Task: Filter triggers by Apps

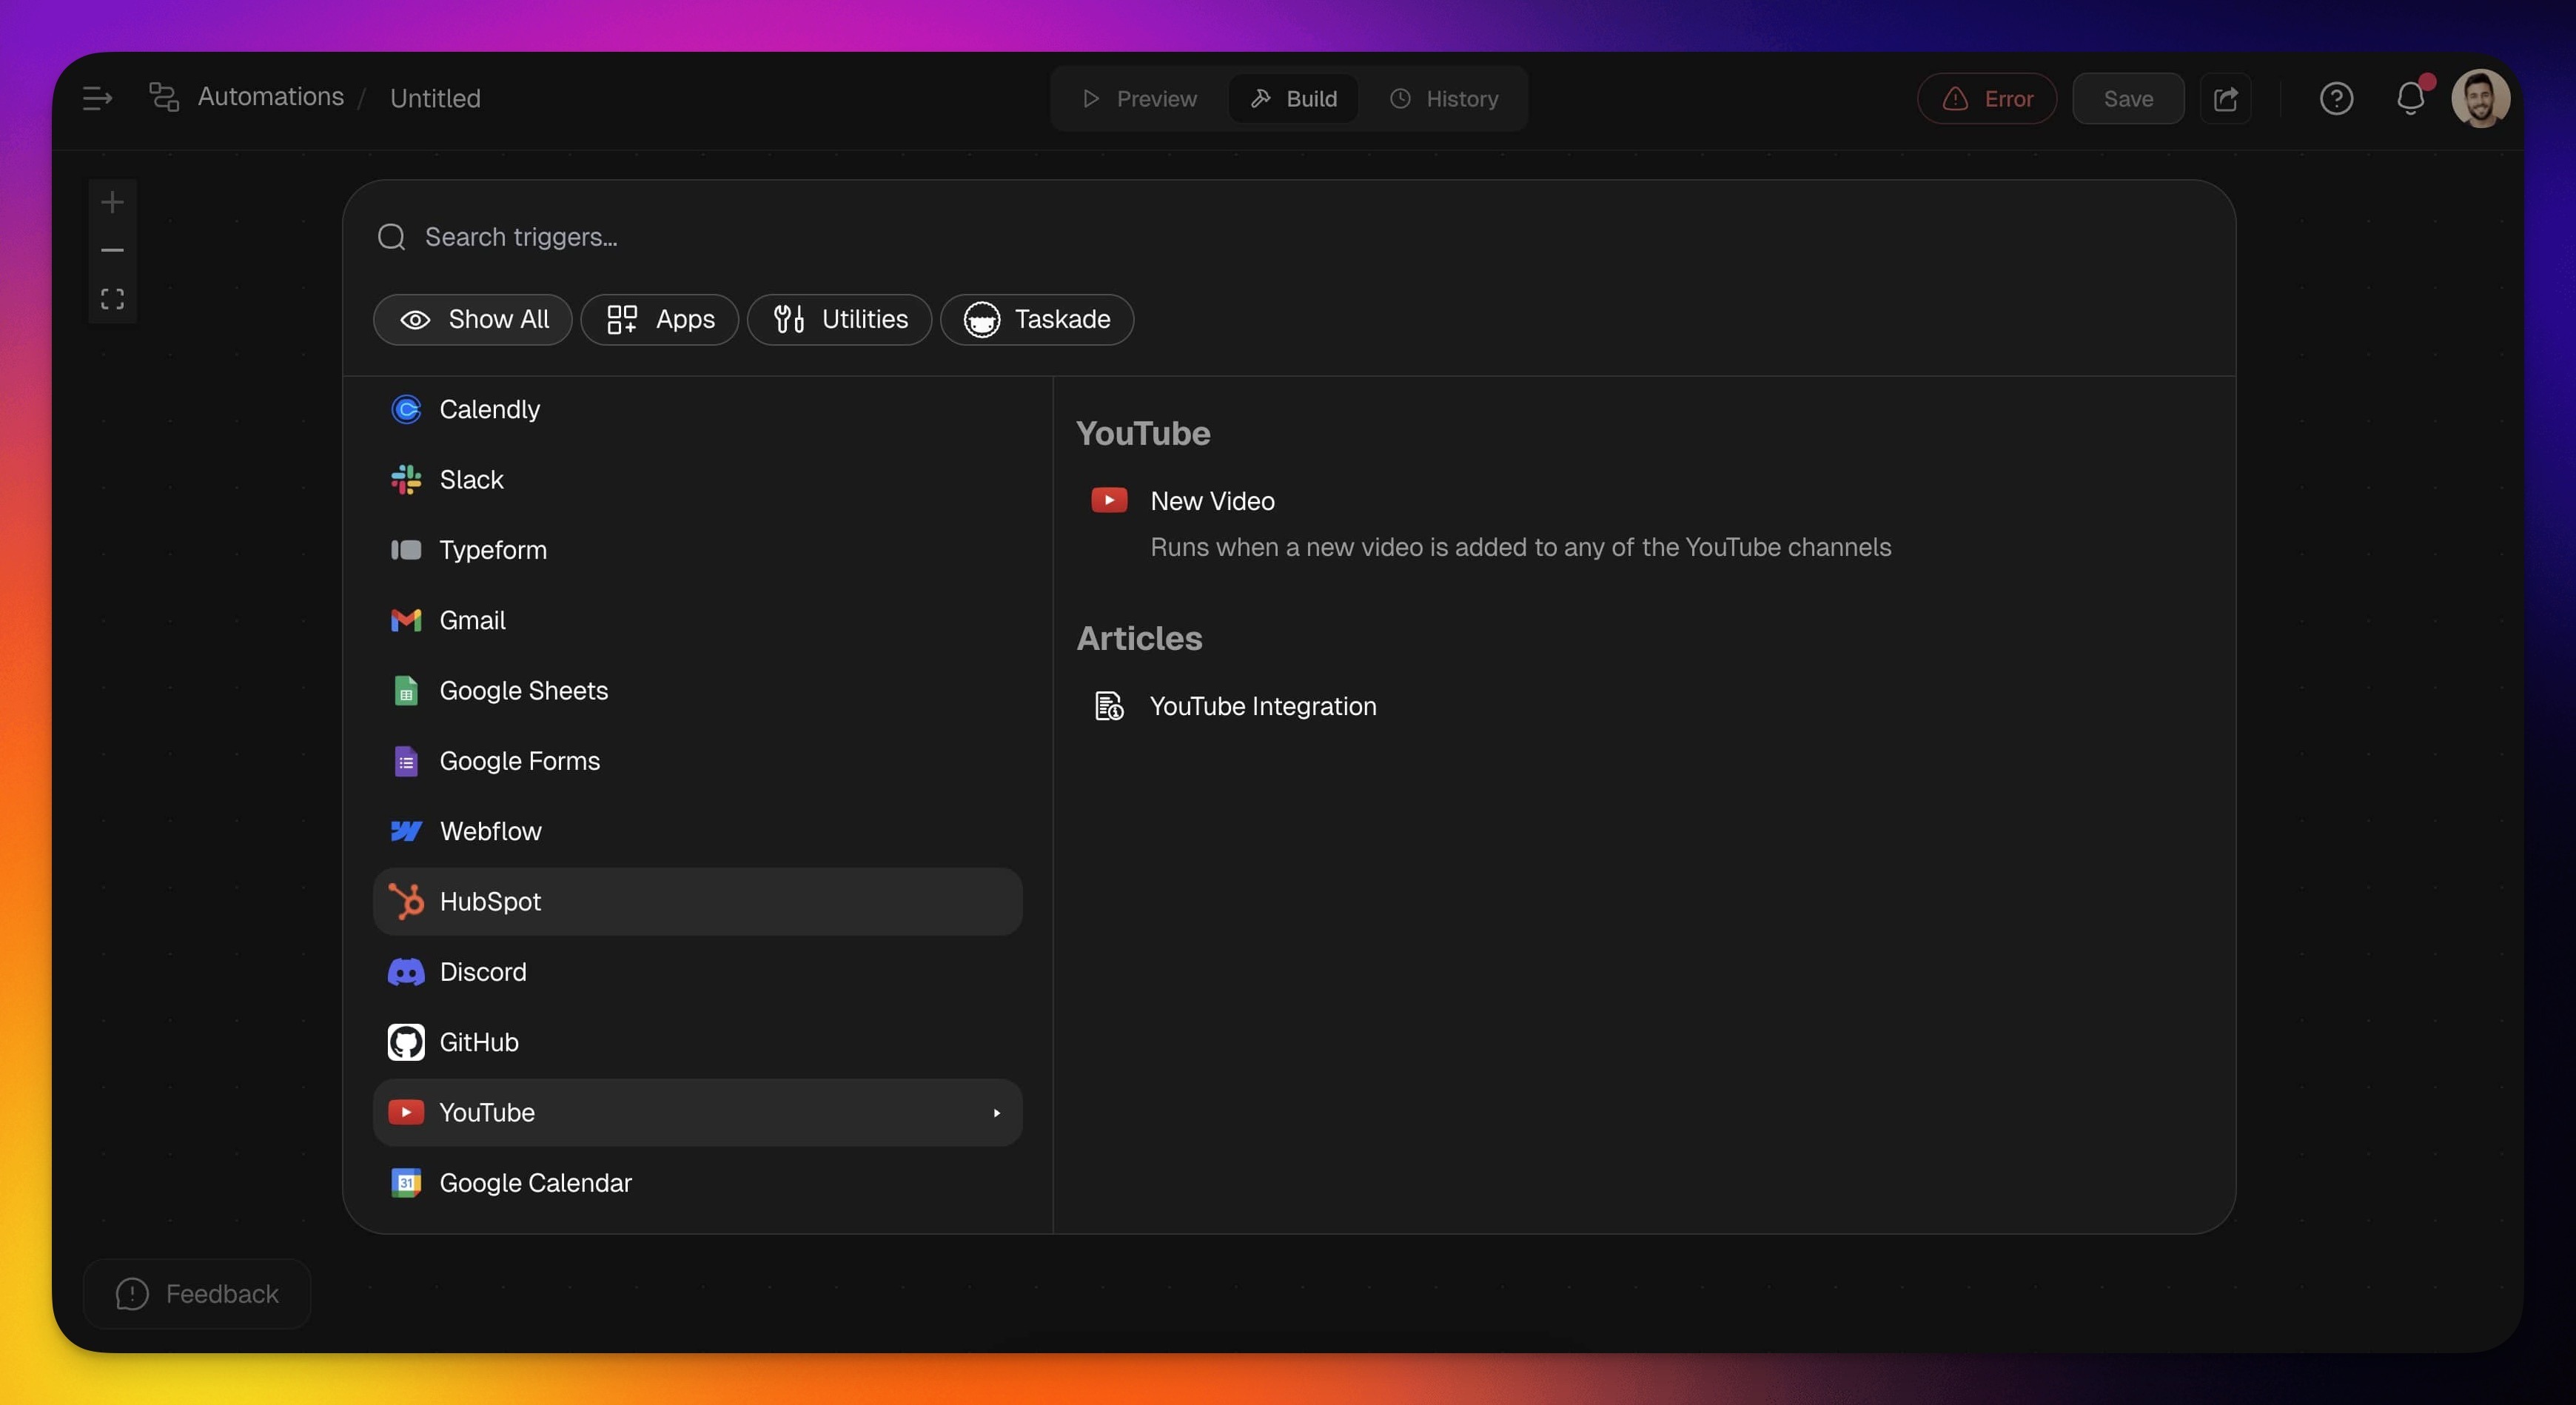Action: (x=660, y=319)
